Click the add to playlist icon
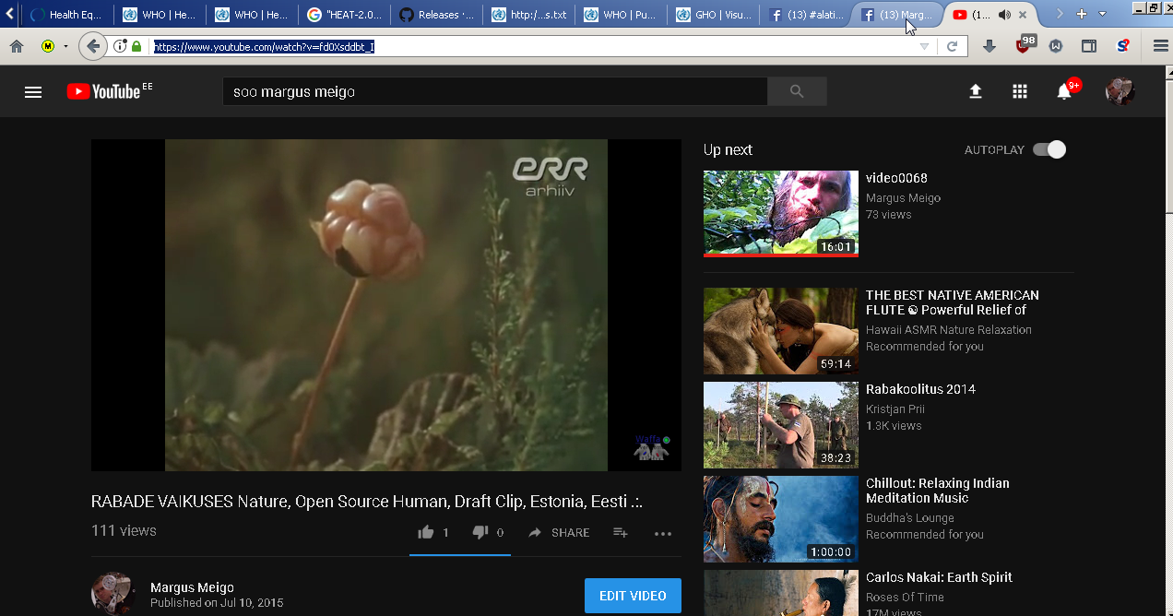Screen dimensions: 1173x616 [x=621, y=532]
